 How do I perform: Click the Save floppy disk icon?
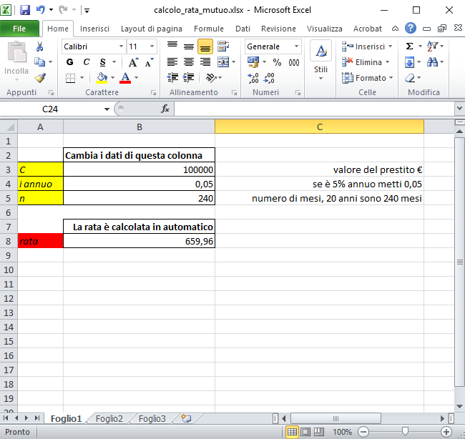[25, 11]
